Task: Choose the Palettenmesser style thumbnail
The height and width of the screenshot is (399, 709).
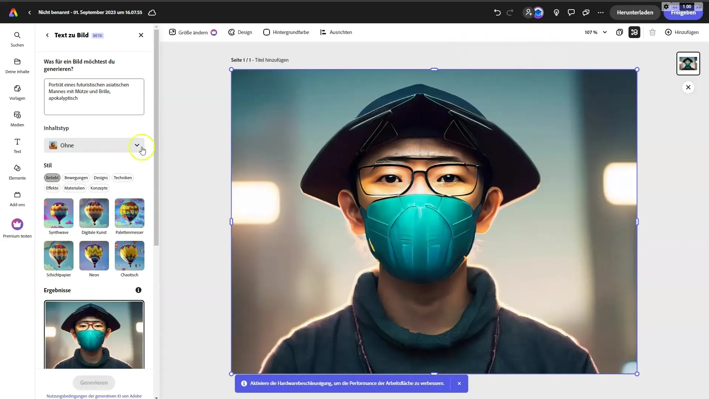Action: 130,213
